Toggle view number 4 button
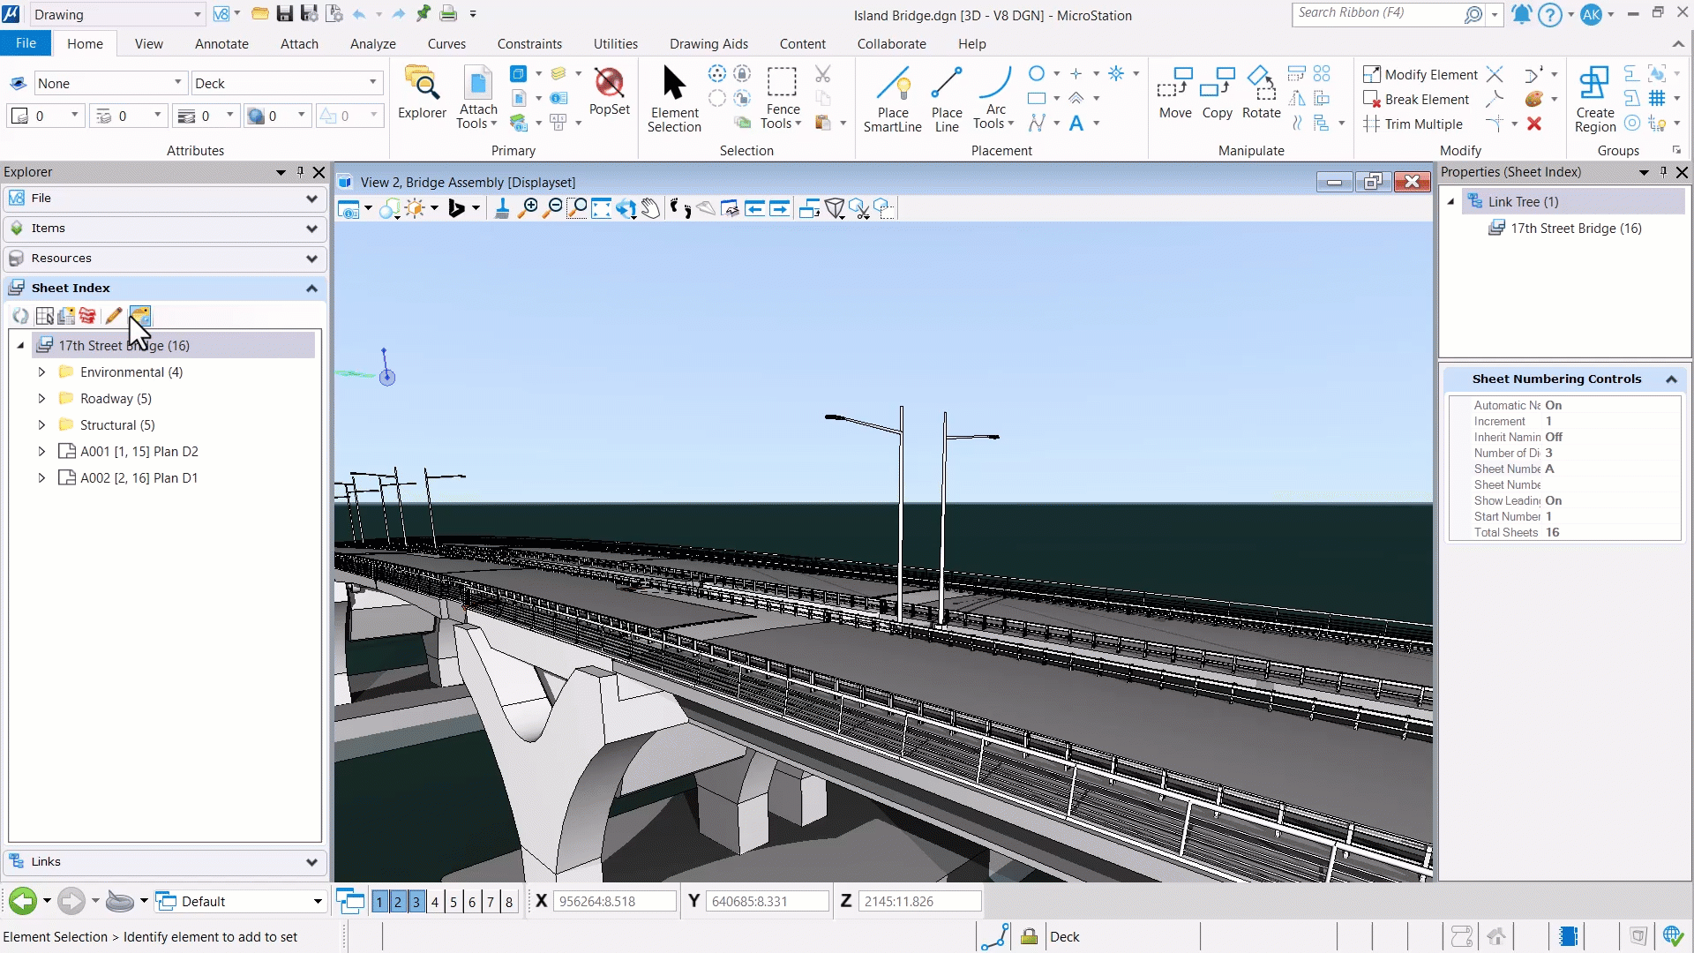This screenshot has width=1694, height=953. [434, 901]
